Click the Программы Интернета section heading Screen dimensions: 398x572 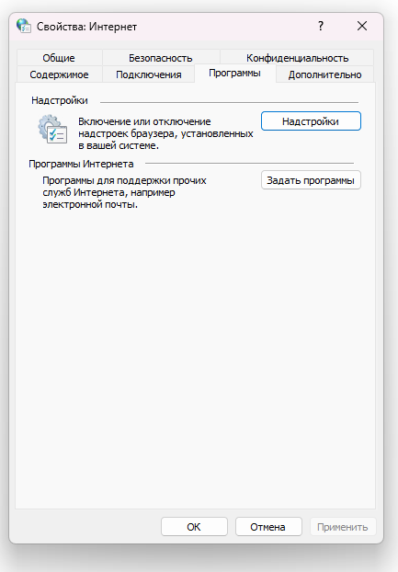[81, 165]
